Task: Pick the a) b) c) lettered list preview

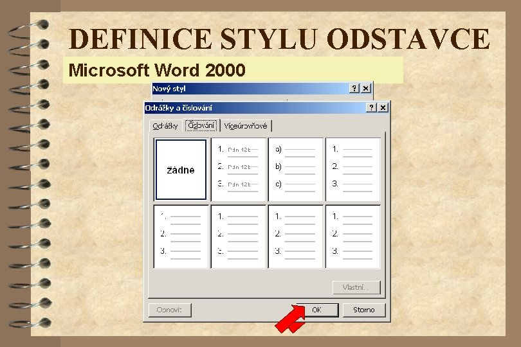Action: (x=296, y=170)
